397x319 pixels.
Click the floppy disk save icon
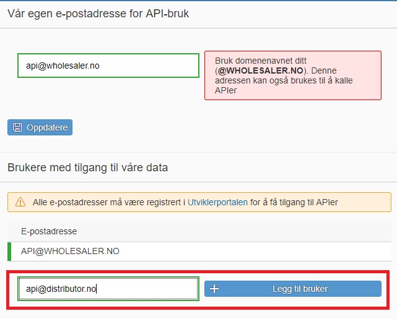[17, 127]
